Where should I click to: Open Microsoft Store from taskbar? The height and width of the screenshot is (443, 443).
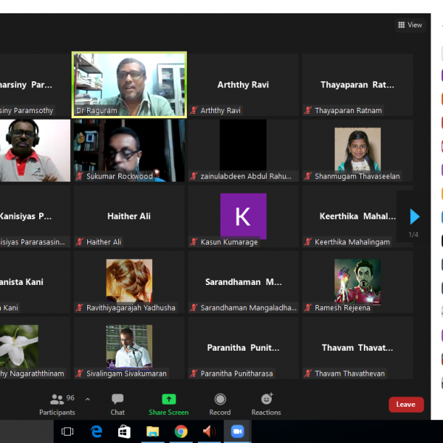click(124, 431)
